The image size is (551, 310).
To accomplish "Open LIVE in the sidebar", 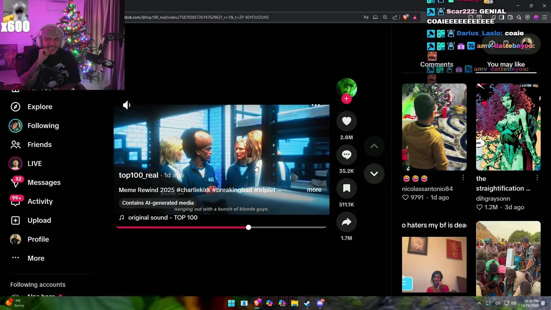I will [x=34, y=164].
